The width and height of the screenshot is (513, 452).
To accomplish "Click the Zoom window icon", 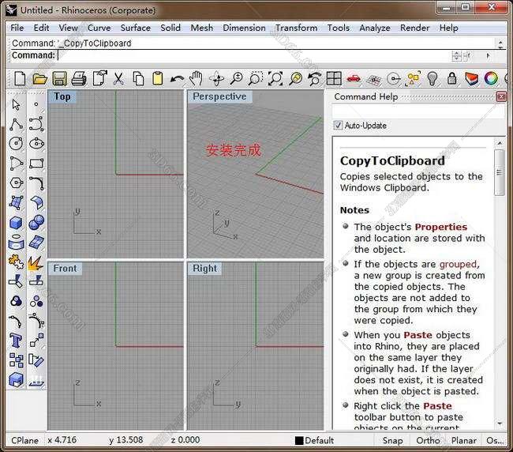I will tap(256, 78).
